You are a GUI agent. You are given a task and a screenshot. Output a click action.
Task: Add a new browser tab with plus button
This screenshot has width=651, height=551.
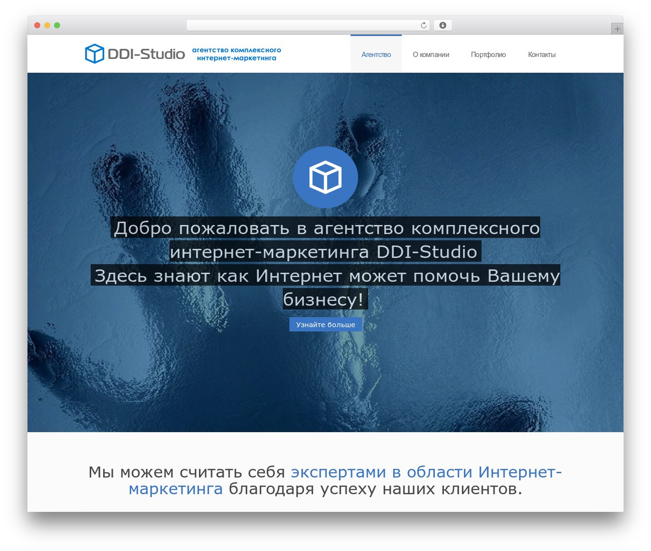(x=617, y=29)
